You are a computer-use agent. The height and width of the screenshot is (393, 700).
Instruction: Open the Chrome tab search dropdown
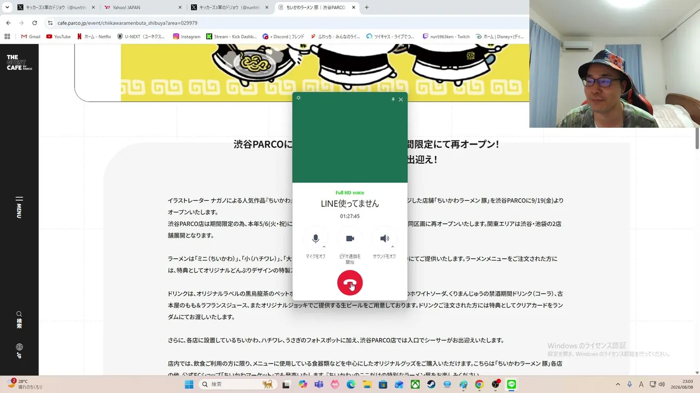(7, 8)
